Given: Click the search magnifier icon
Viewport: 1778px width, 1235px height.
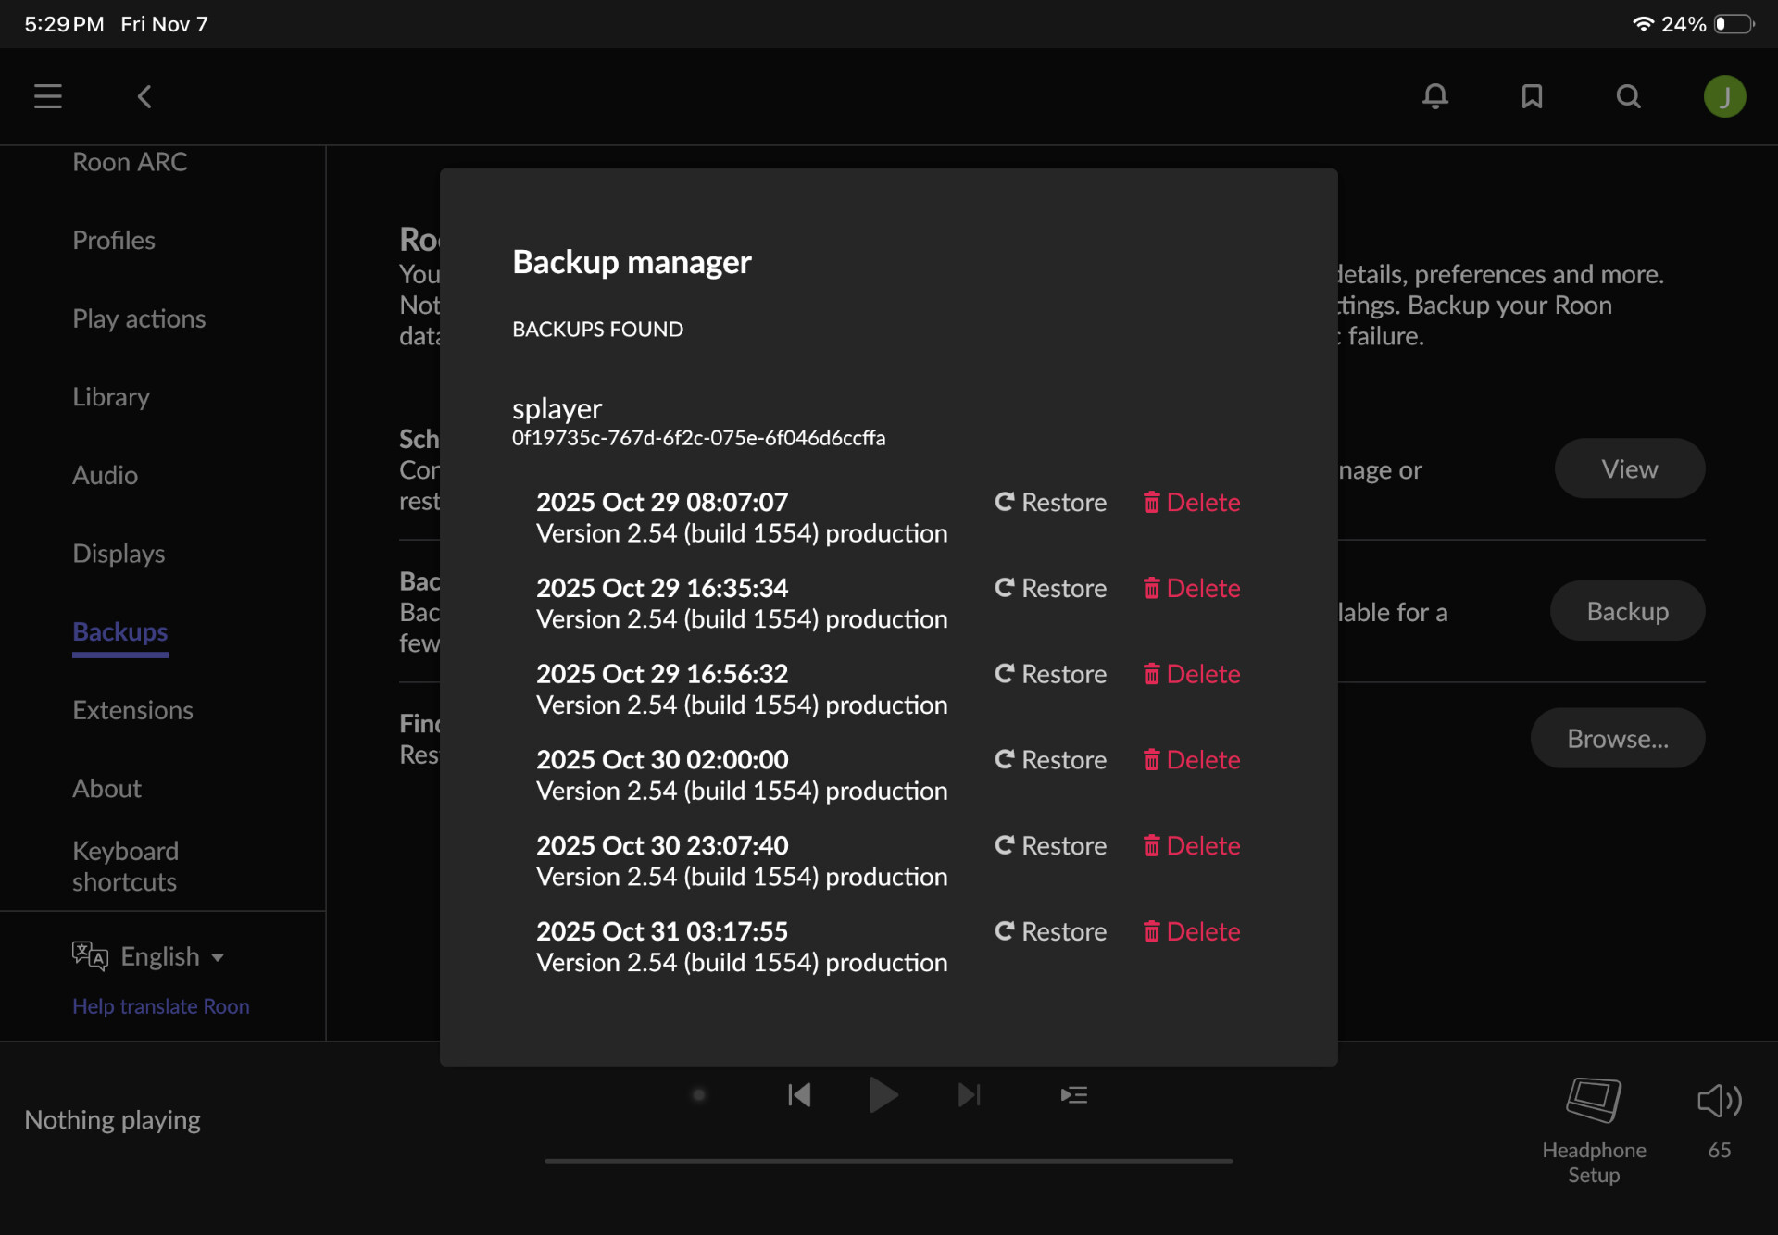Looking at the screenshot, I should (x=1628, y=96).
